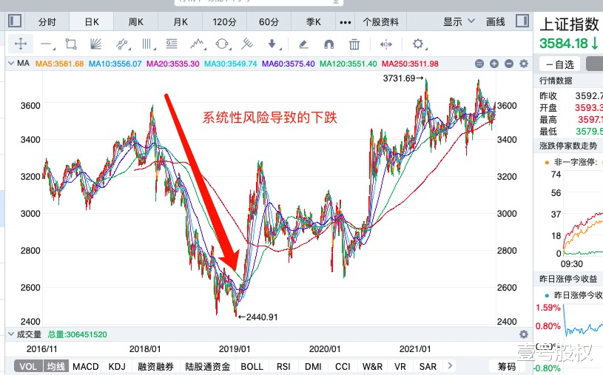Click the MA5:3581.68 value label

tap(59, 64)
